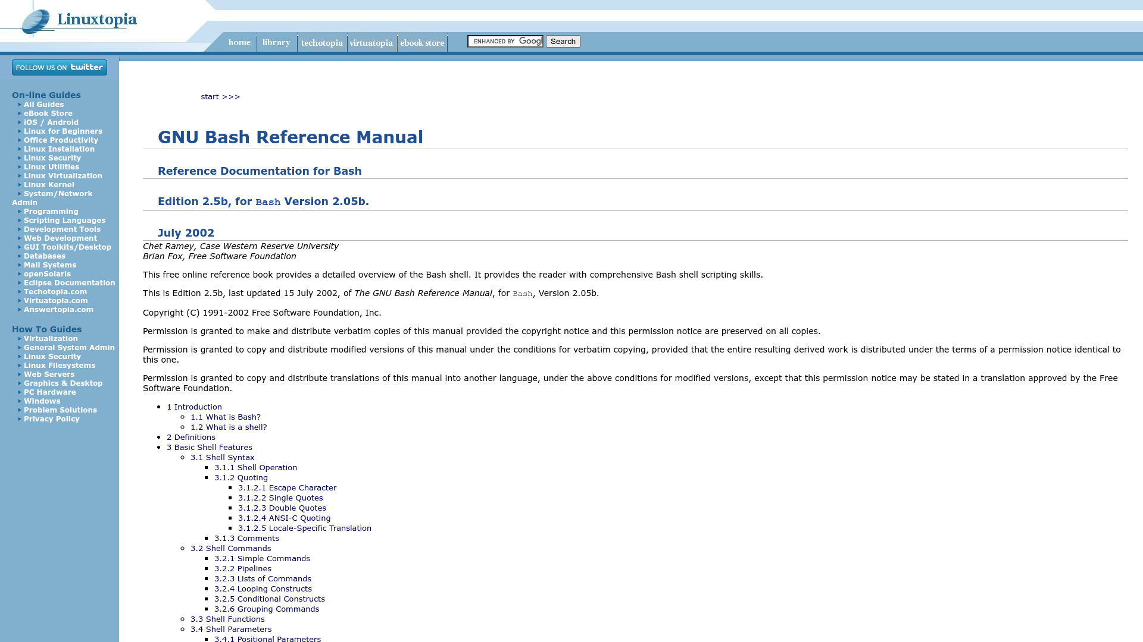Screen dimensions: 1143x642
Task: Click the Google branding in search box
Action: (529, 41)
